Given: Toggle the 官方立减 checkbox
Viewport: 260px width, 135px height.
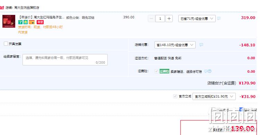Looking at the screenshot, I should click(x=175, y=96).
